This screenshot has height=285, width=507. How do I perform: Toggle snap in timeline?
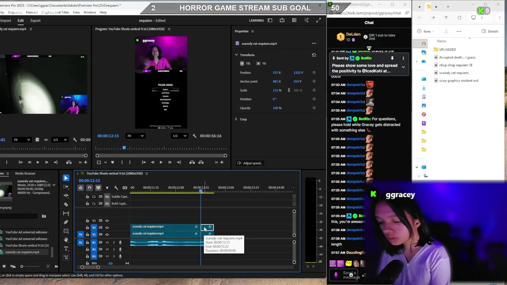point(89,188)
